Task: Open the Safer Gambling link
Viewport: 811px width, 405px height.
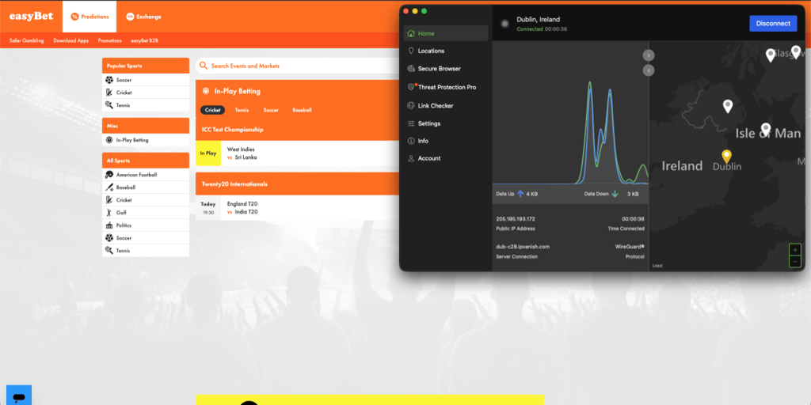Action: 26,40
